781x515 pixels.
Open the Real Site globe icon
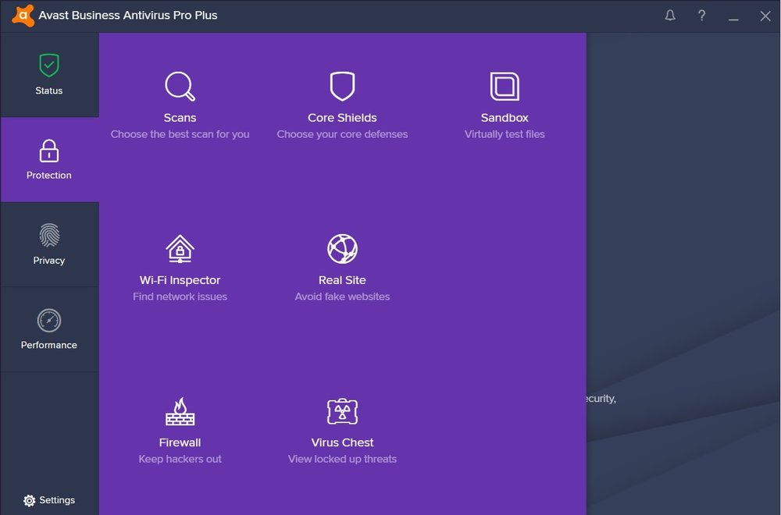(342, 249)
